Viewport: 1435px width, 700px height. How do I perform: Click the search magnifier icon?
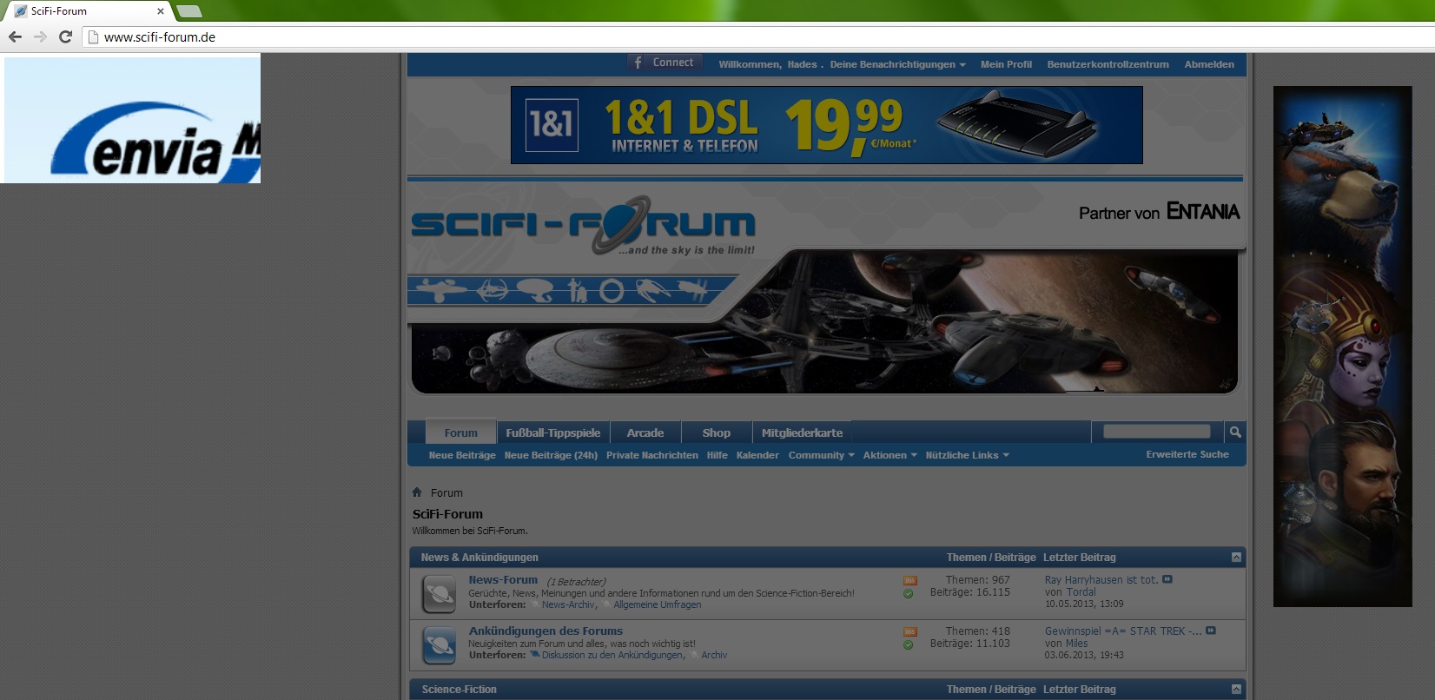tap(1234, 432)
